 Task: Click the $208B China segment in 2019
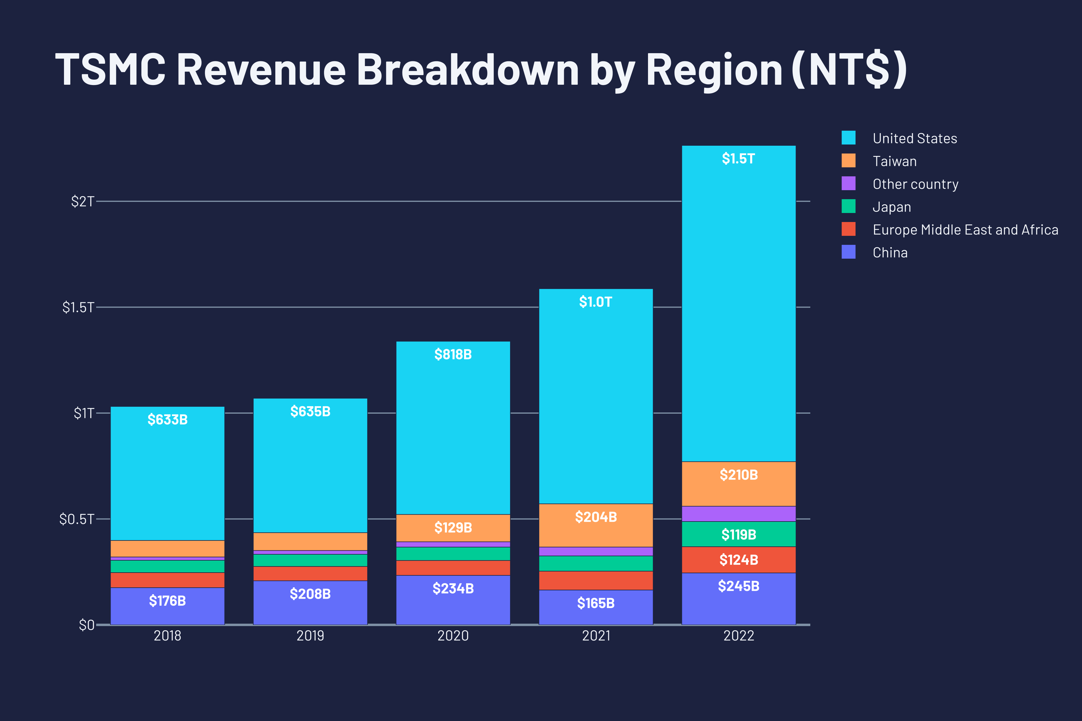coord(310,602)
